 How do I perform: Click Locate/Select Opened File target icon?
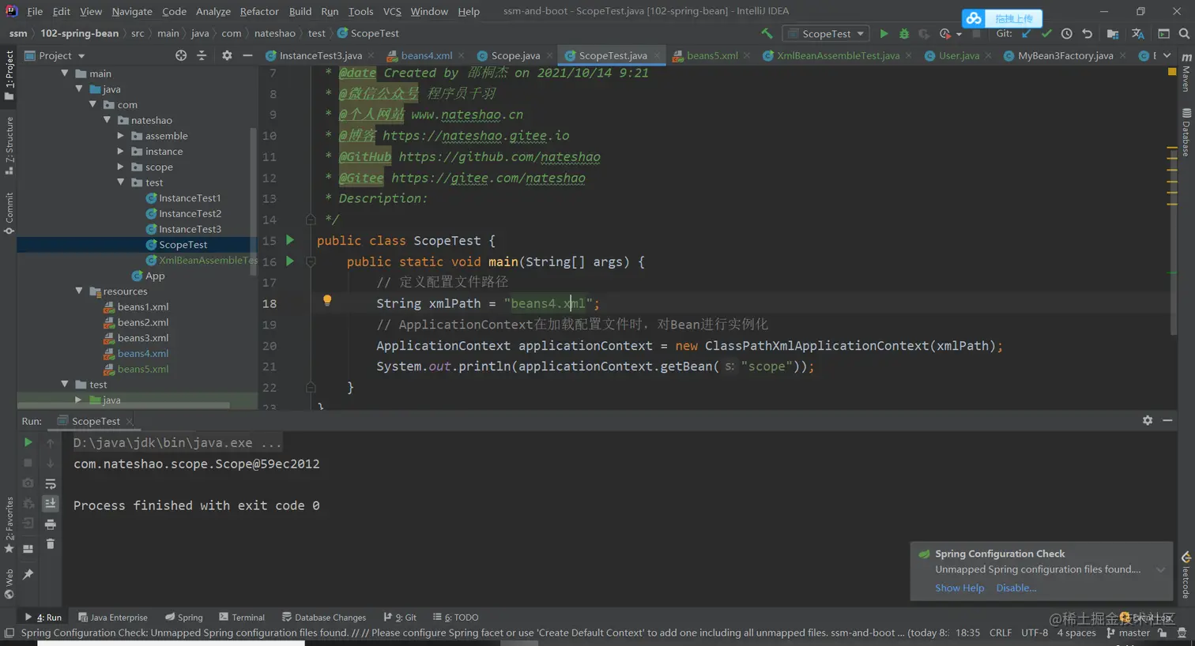coord(181,55)
